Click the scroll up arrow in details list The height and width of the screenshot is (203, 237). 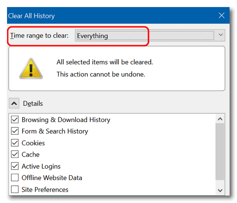[x=220, y=119]
